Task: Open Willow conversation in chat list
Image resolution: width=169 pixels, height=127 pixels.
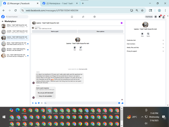Action: (15, 26)
